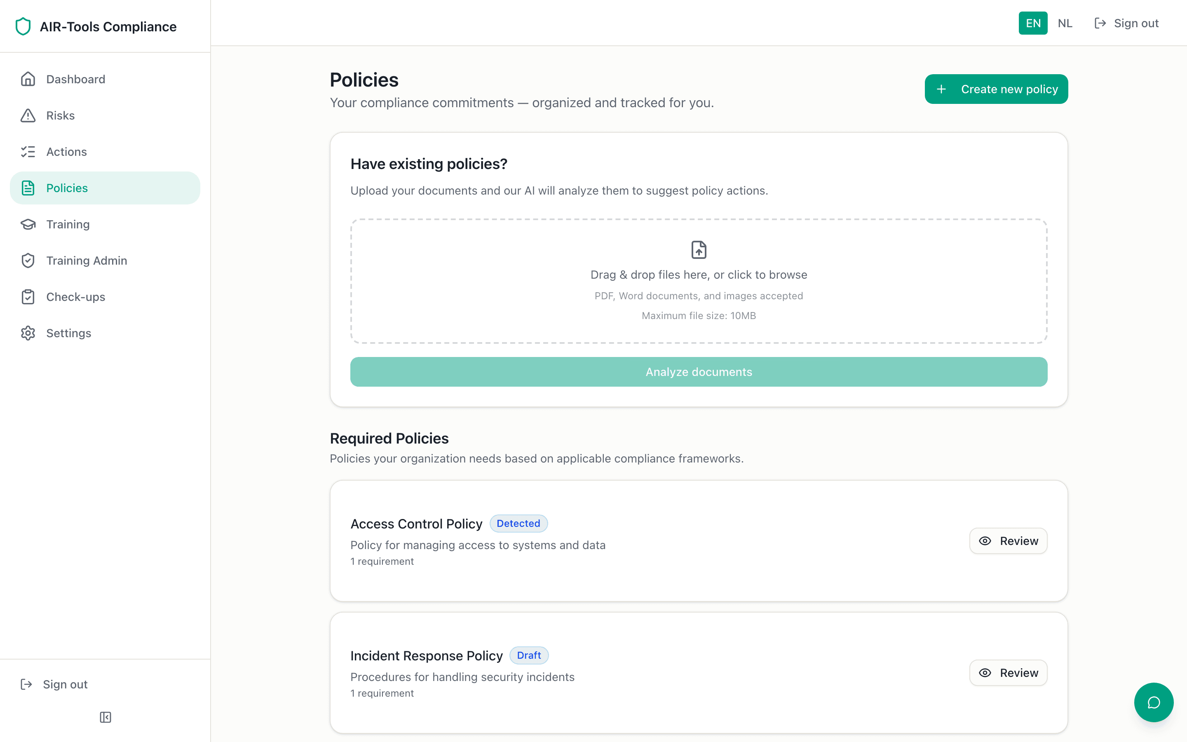
Task: Click the AIR-Tools Compliance shield logo
Action: click(x=23, y=26)
